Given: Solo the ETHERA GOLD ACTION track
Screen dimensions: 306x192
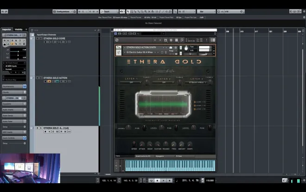Looking at the screenshot, I should [41, 78].
